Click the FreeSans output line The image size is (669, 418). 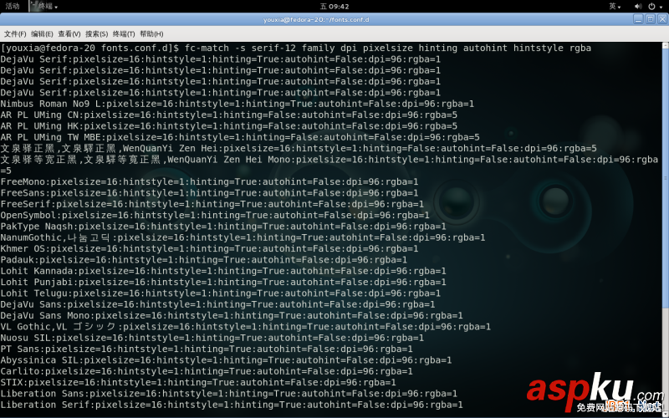(x=210, y=193)
